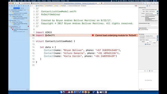Viewport: 167px width, 94px height.
Task: Click the Stop build button
Action: click(x=19, y=3)
